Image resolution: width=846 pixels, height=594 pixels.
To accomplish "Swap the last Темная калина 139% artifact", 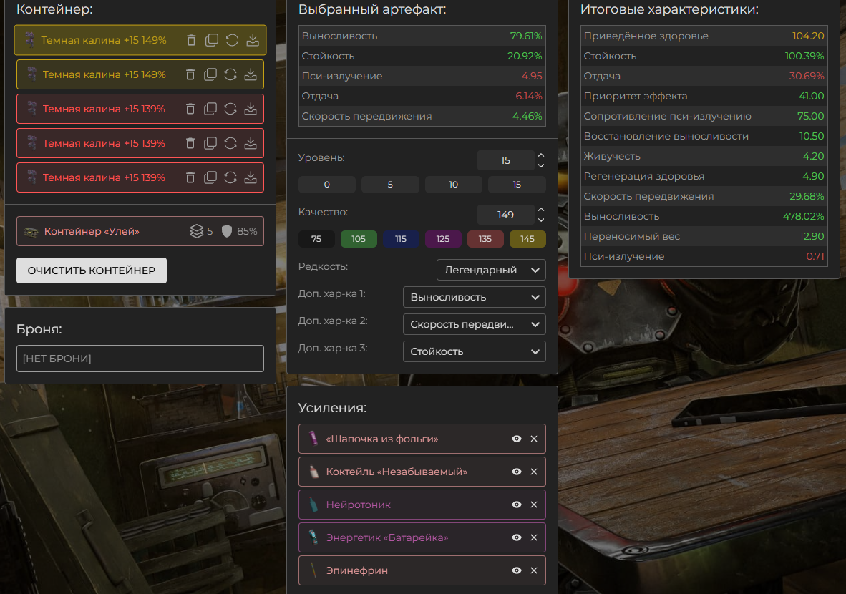I will (x=230, y=177).
